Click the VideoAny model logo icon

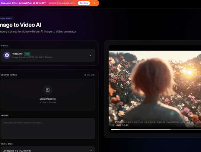point(7,55)
